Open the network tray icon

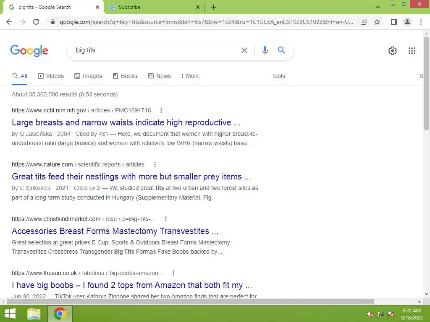380,314
